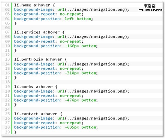Click the left bottom value on line 04
Viewport: 166px width, 139px height.
(79, 19)
